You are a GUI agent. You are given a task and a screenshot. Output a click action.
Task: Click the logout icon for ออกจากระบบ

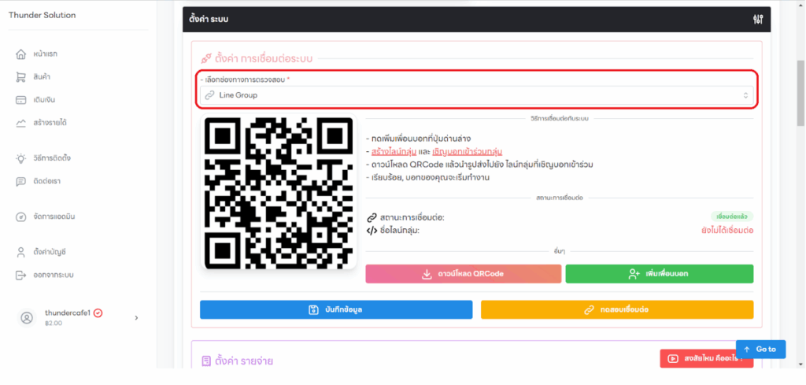[21, 275]
